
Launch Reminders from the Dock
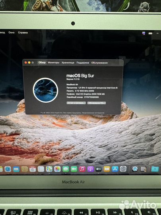coord(41,169)
